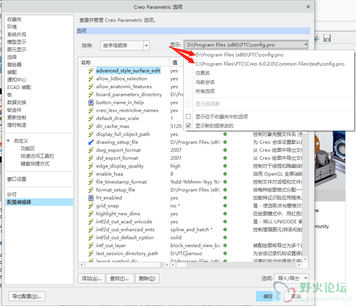Screen dimensions: 356x306
Task: Click the value column horizontal scrollbar thumb
Action: 181,265
